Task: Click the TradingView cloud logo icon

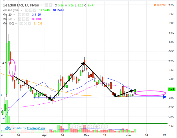Action: 8,128
